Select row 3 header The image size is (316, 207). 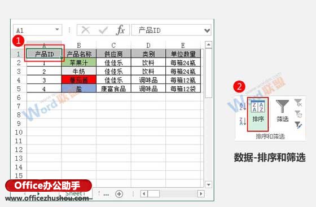coord(19,71)
